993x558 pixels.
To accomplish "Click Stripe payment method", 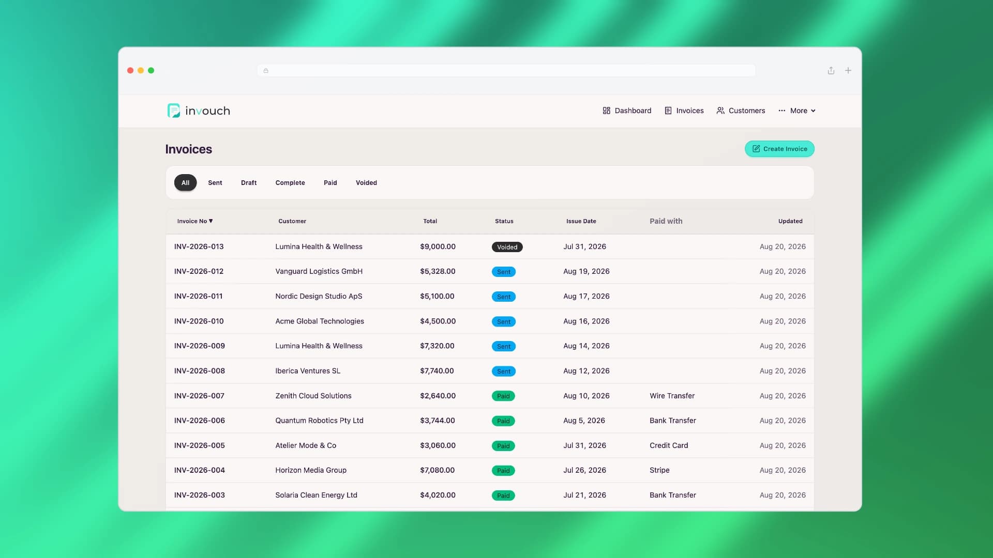I will point(659,470).
